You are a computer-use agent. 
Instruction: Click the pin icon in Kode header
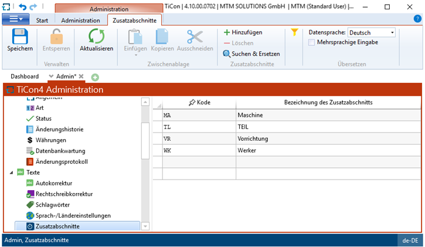pos(192,103)
